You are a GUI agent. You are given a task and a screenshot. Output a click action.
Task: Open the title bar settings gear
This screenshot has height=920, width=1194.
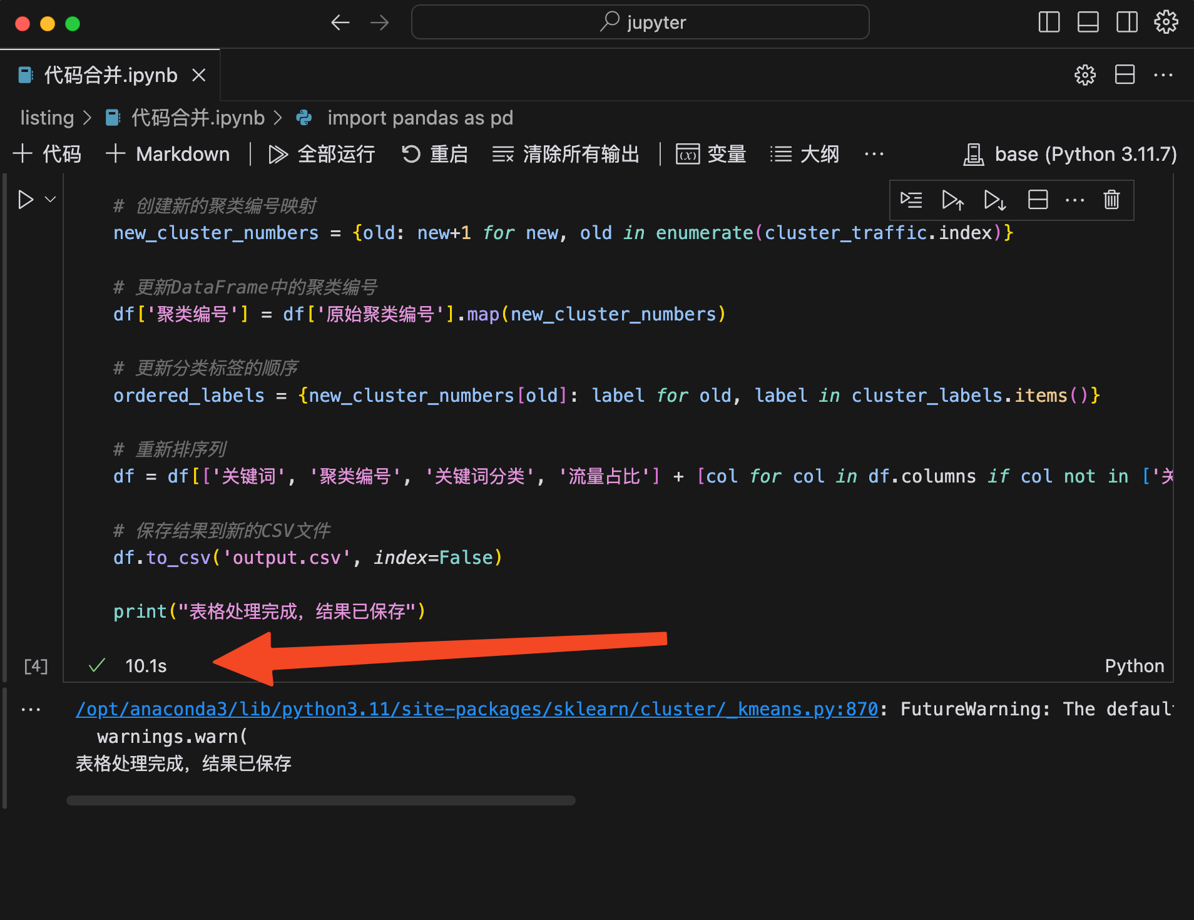click(1166, 23)
